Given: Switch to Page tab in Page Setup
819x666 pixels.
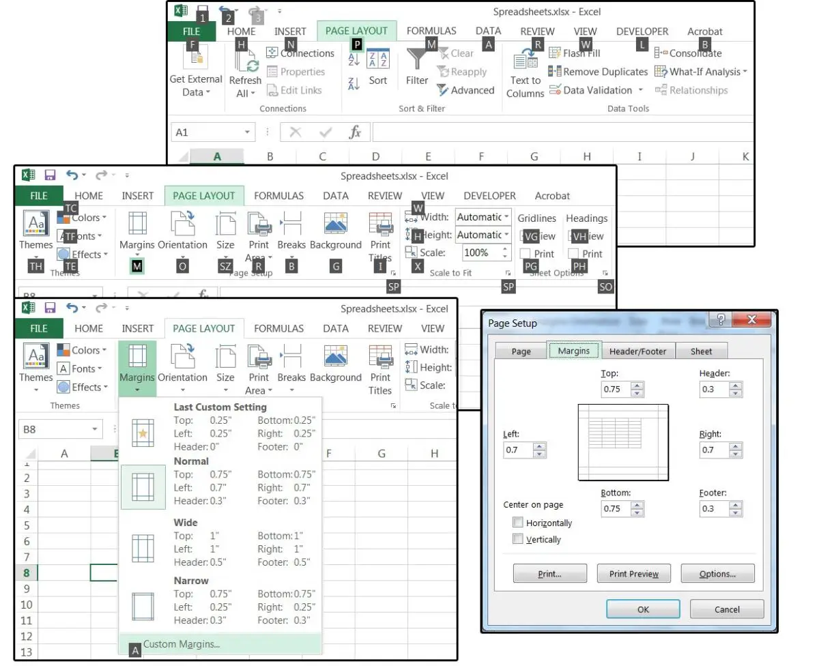Looking at the screenshot, I should click(x=521, y=351).
